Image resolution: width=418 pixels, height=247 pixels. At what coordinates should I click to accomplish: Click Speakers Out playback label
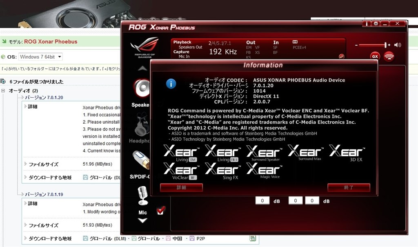click(x=190, y=47)
